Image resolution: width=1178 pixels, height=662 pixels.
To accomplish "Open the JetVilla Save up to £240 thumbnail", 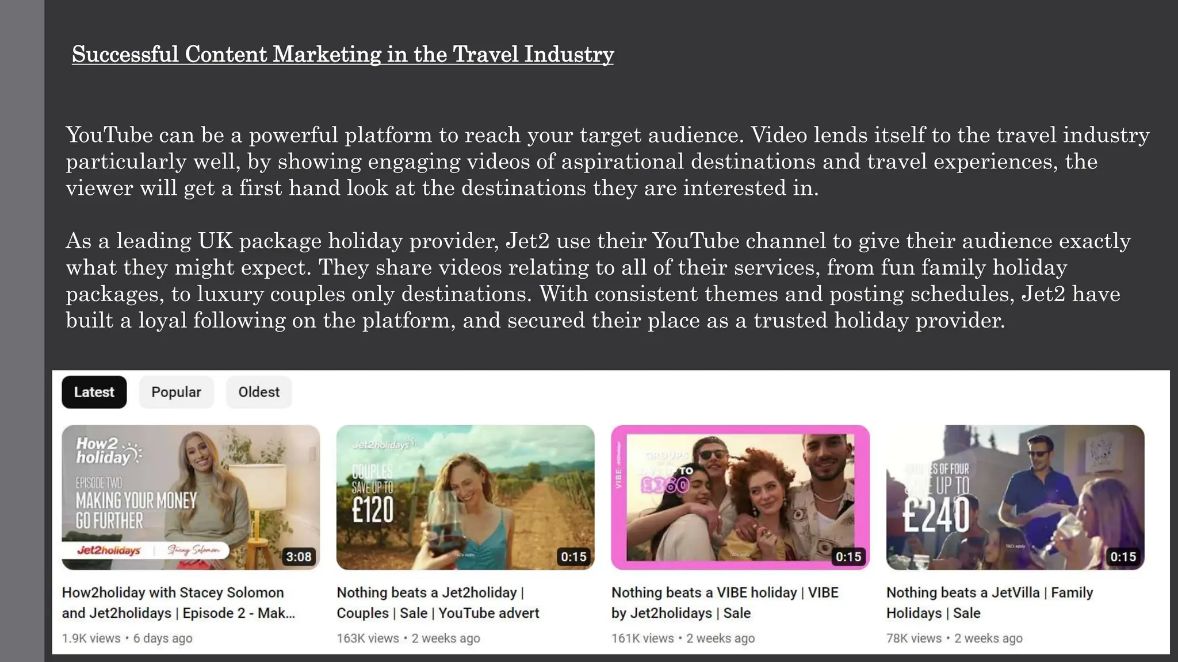I will click(x=1015, y=498).
